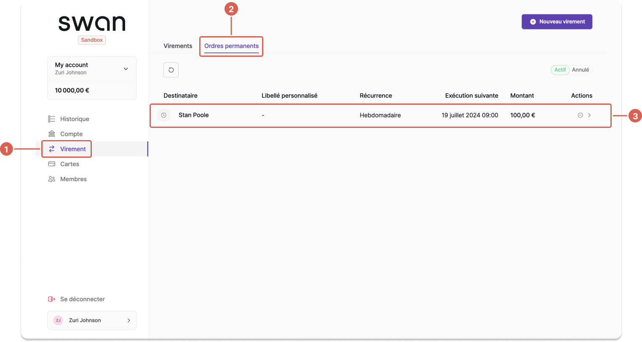Click Se déconnecter link

83,299
